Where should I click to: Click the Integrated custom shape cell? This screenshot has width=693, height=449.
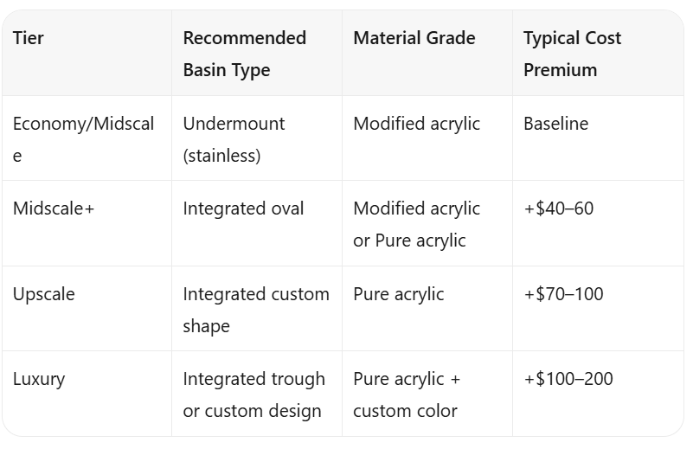coord(256,310)
